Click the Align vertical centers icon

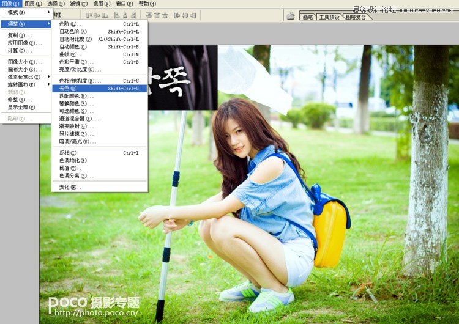[x=97, y=15]
